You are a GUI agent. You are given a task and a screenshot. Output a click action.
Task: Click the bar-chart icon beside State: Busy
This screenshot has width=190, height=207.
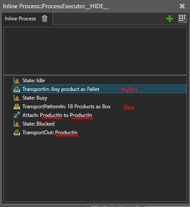coord(17,98)
